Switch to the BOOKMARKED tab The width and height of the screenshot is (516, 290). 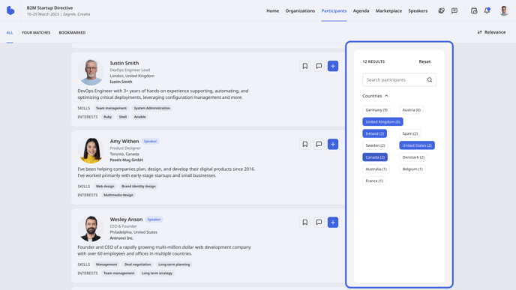72,32
